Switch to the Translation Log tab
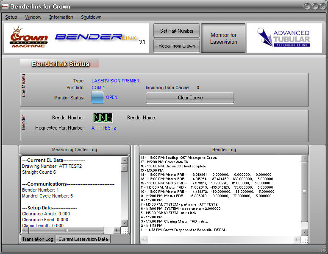The height and width of the screenshot is (254, 328). (x=38, y=239)
